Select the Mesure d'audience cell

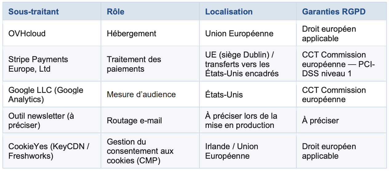coord(141,94)
